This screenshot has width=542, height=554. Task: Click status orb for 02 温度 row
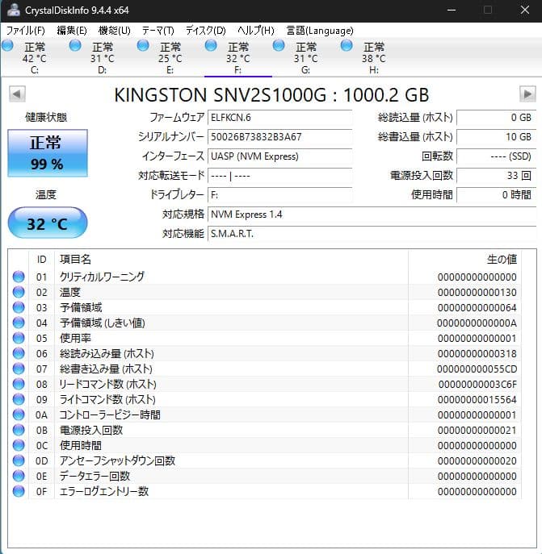[19, 292]
